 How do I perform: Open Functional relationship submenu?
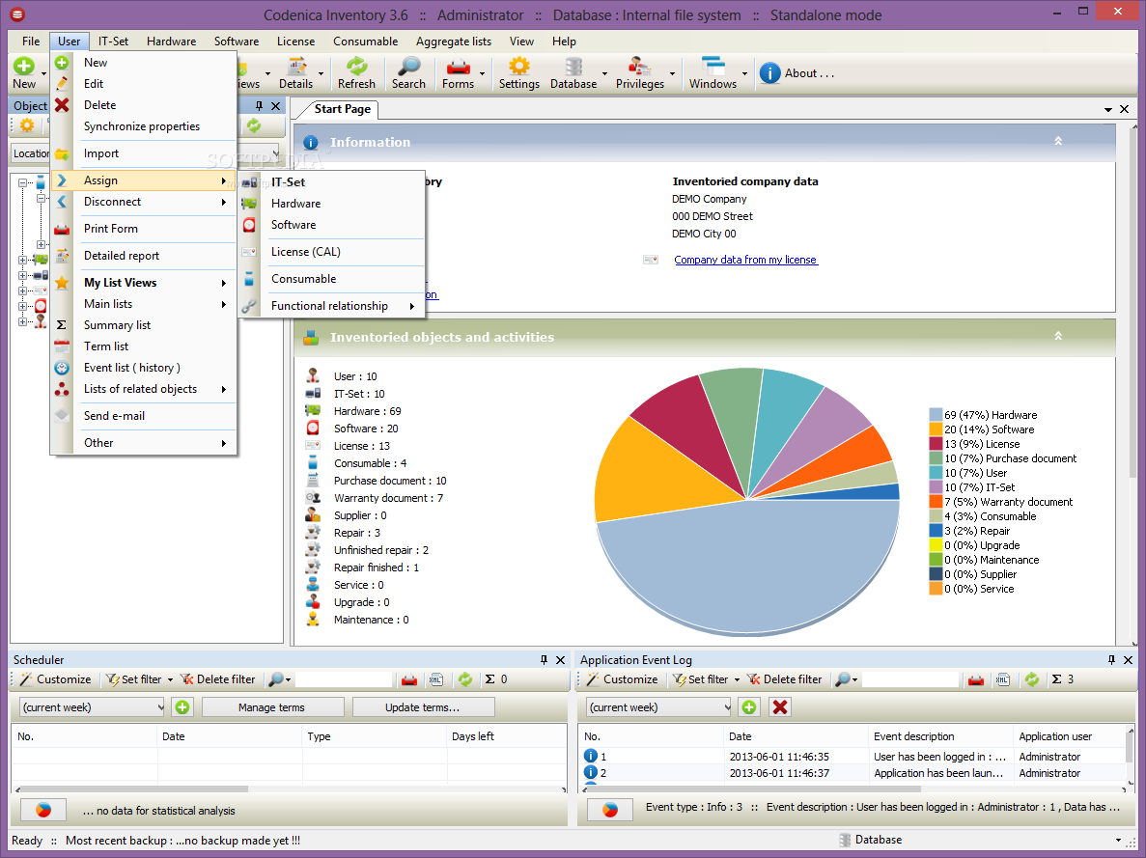332,306
